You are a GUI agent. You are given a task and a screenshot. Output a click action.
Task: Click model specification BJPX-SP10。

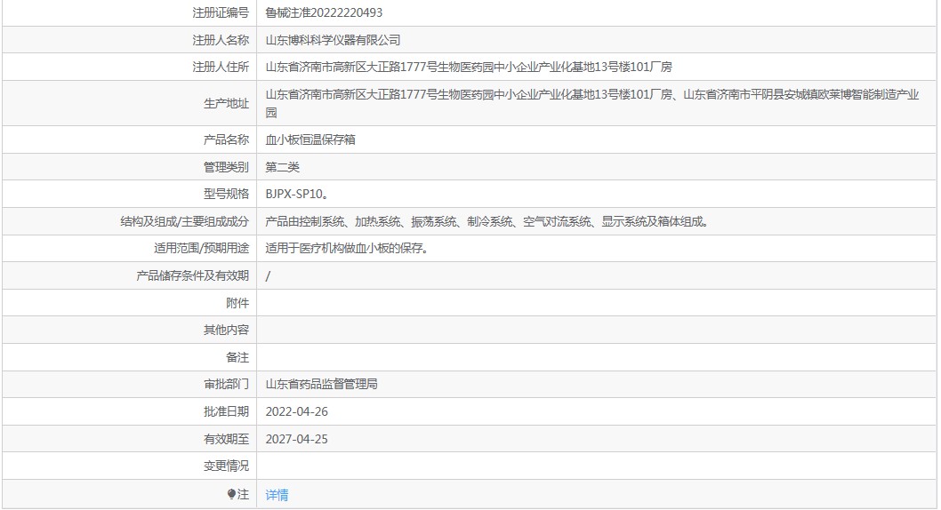296,195
